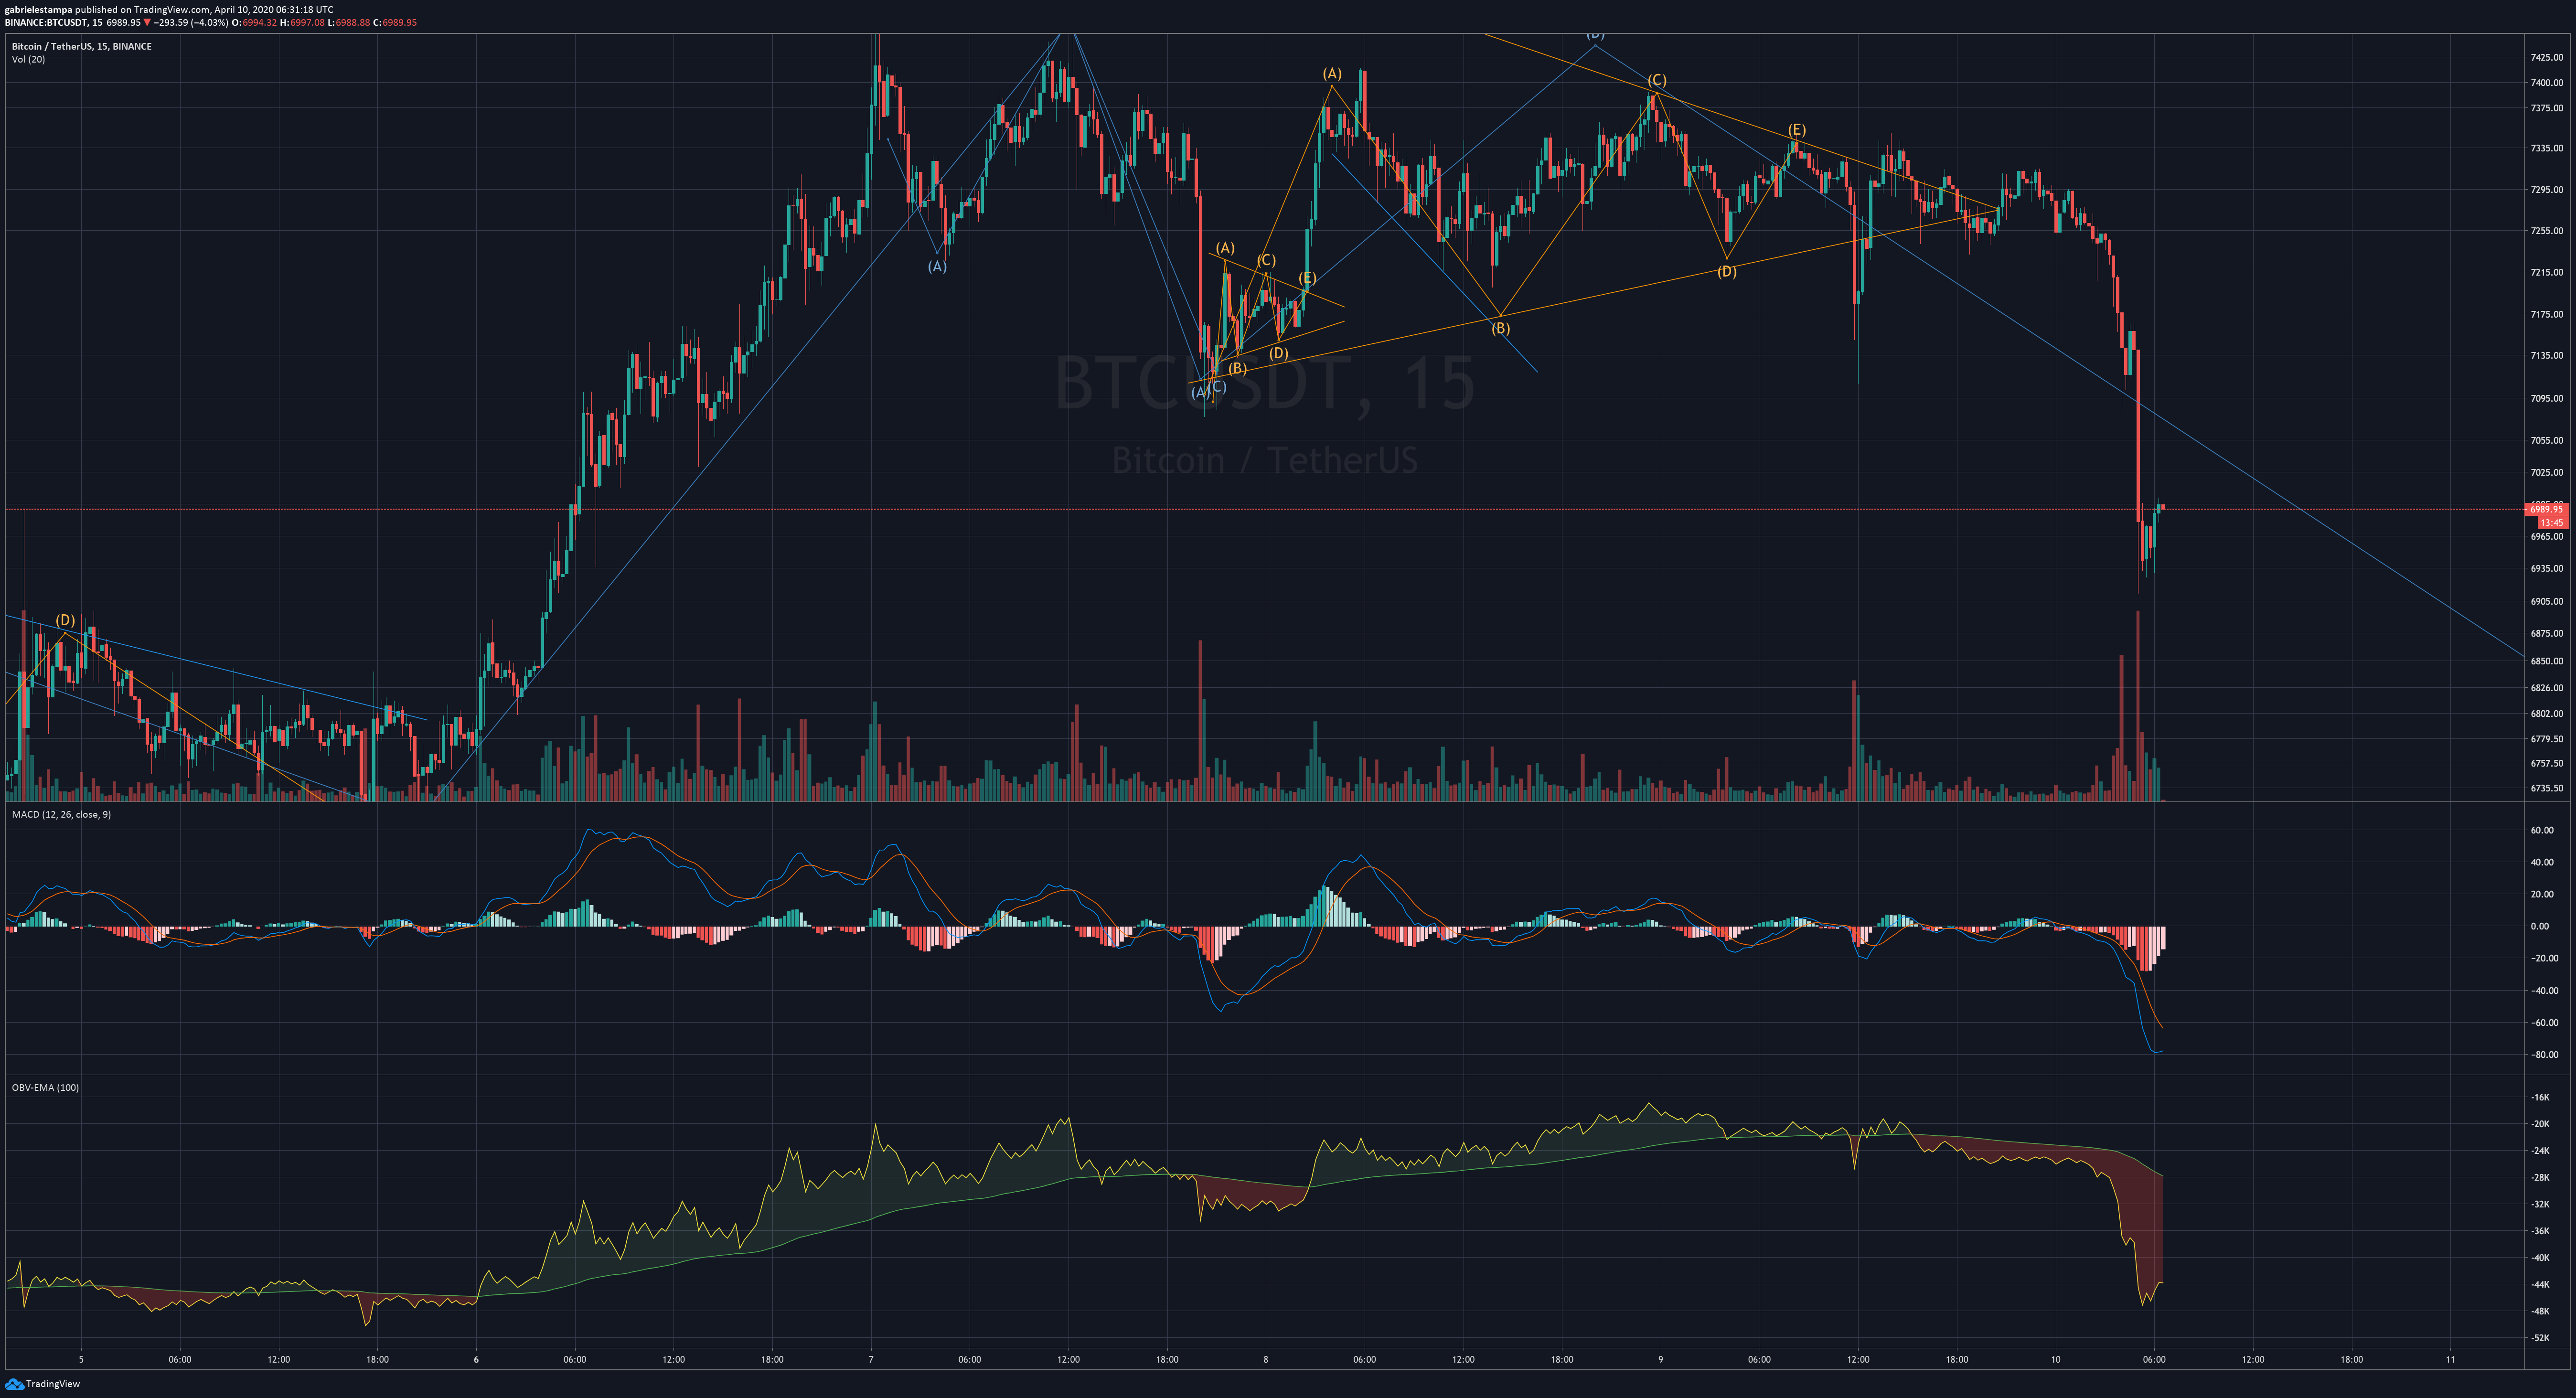Click the 0.00 MACD scale label

(2539, 926)
